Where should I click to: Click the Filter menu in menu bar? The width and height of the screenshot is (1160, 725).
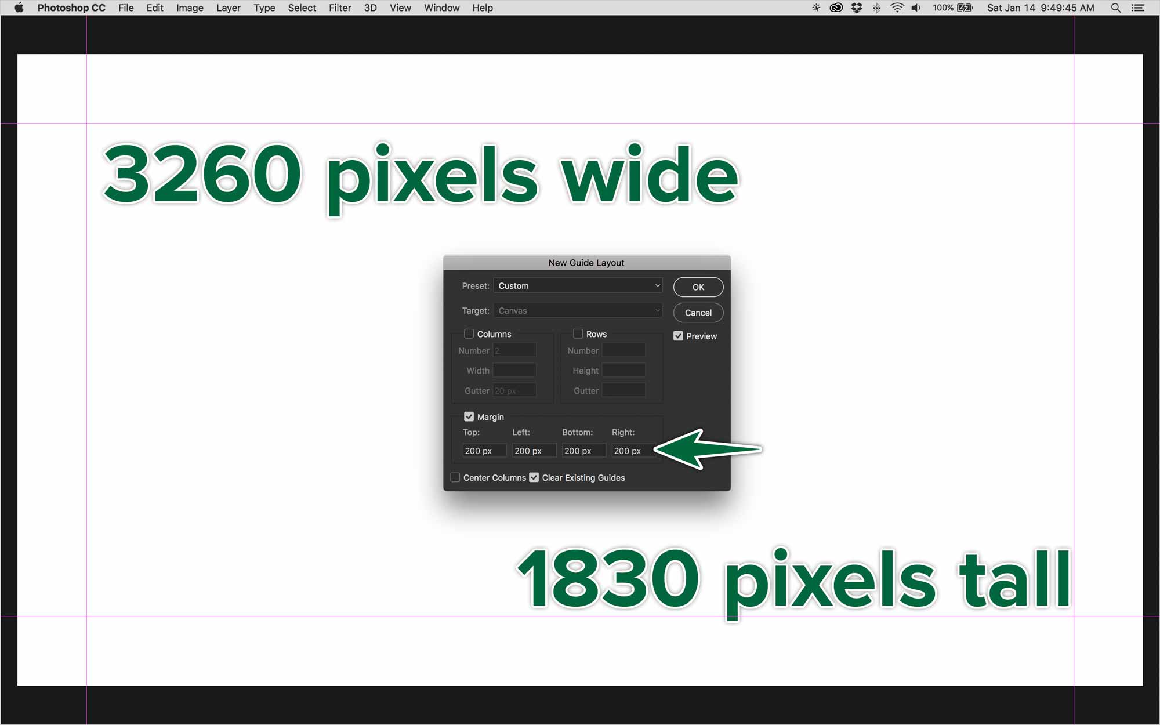click(338, 8)
